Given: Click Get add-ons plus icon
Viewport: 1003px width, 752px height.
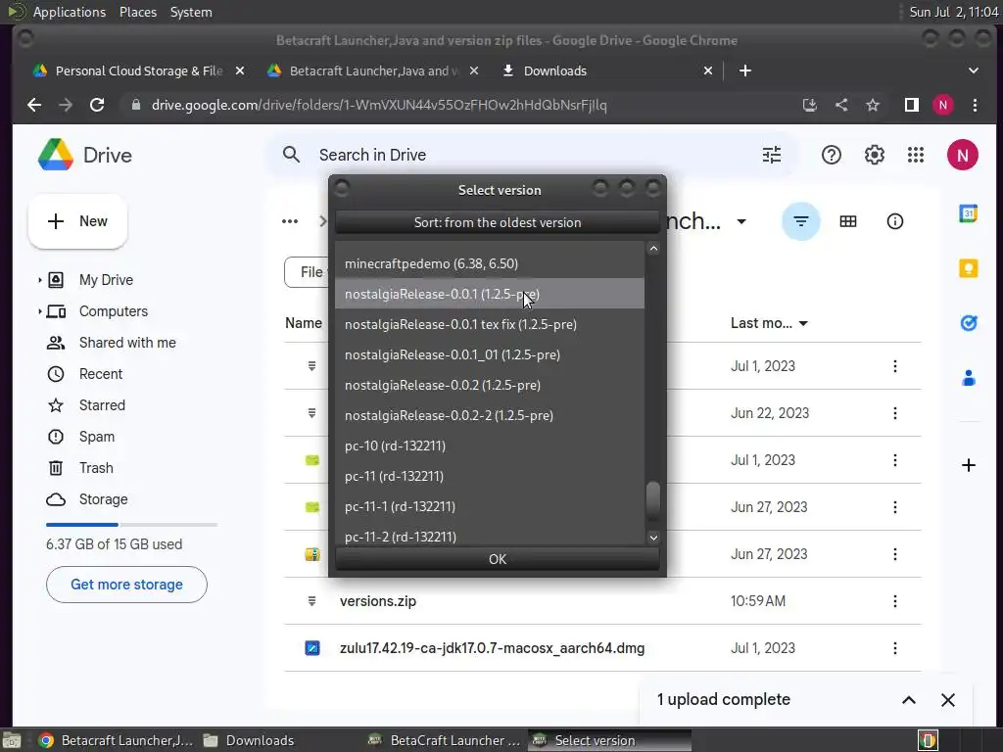Looking at the screenshot, I should [969, 465].
